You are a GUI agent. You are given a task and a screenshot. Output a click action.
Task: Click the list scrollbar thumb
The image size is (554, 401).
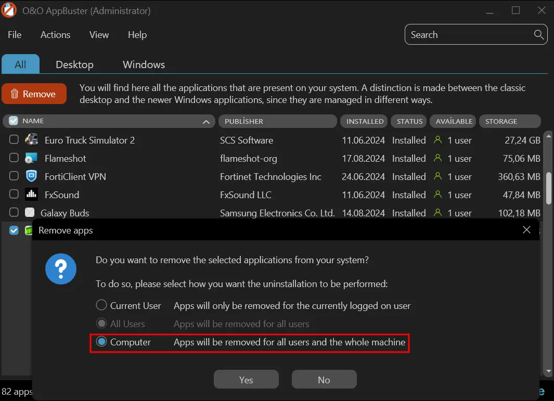click(x=548, y=188)
